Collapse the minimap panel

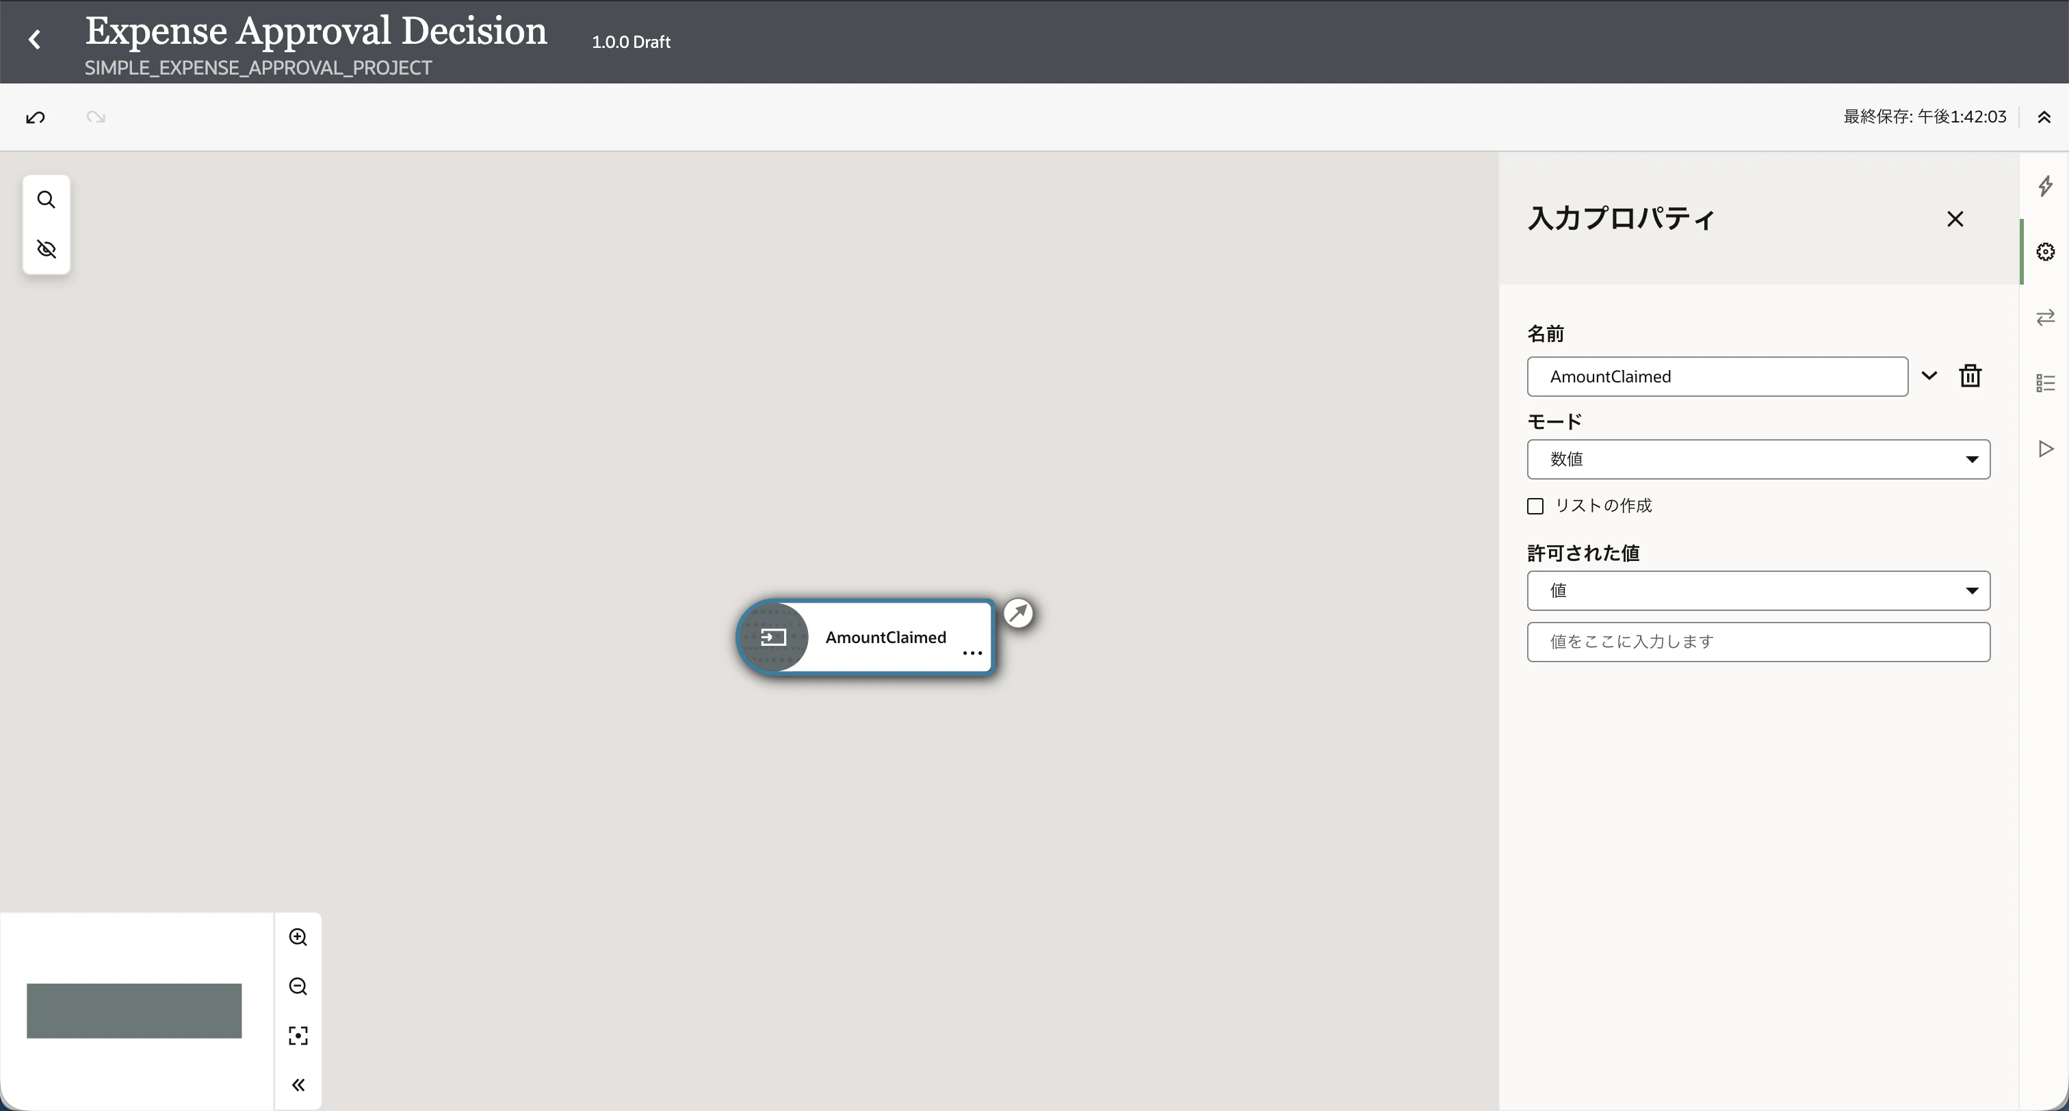click(298, 1085)
